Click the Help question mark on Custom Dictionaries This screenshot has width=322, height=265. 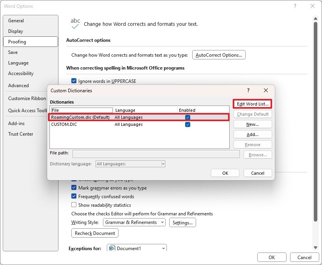tap(248, 90)
